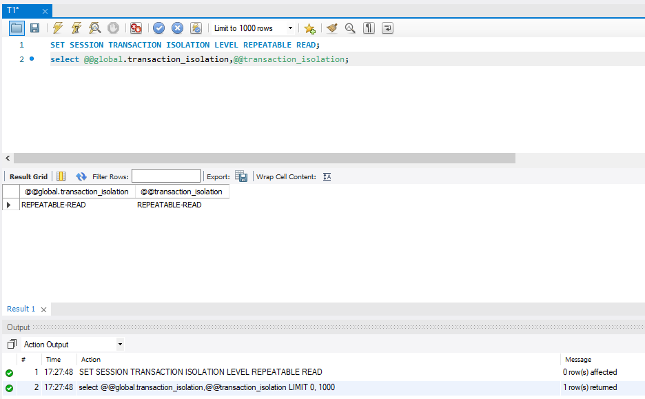Viewport: 645px width, 399px height.
Task: Commit transaction checkmark icon
Action: click(158, 28)
